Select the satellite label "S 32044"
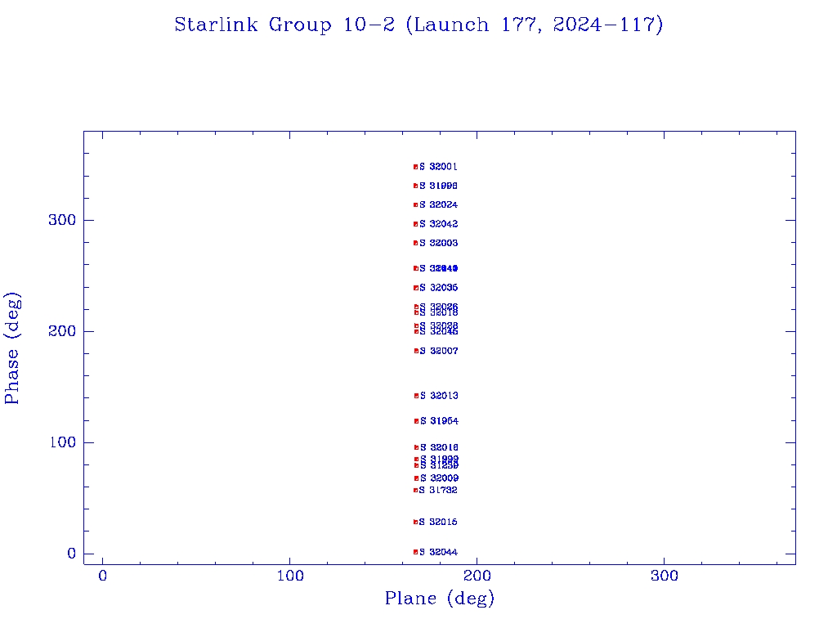The image size is (837, 628). 438,552
